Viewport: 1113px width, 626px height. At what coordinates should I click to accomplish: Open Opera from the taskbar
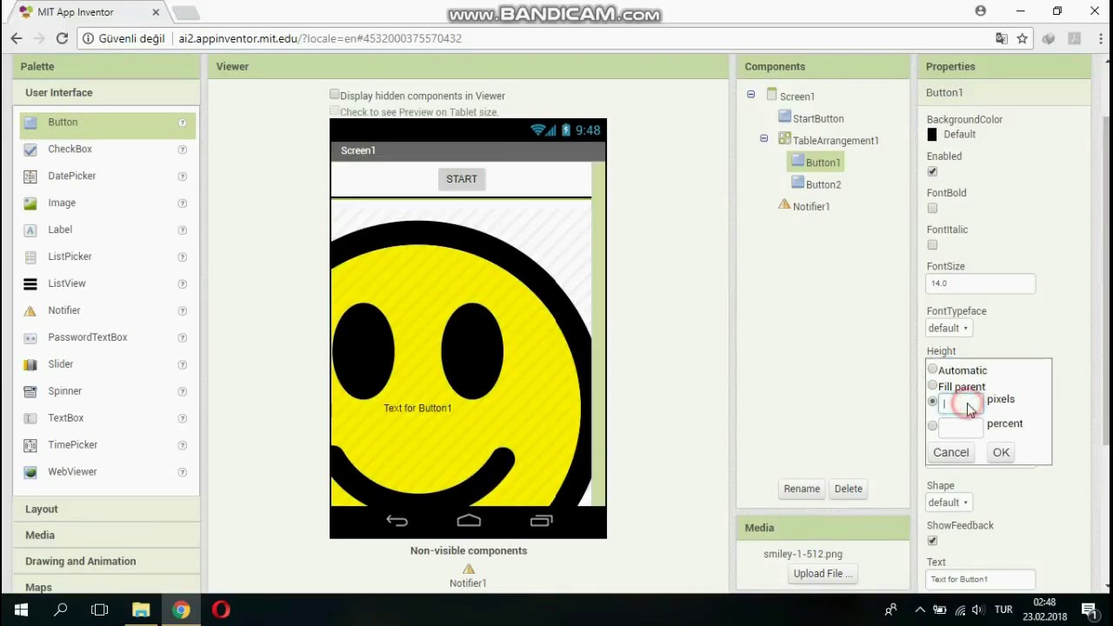click(x=221, y=609)
